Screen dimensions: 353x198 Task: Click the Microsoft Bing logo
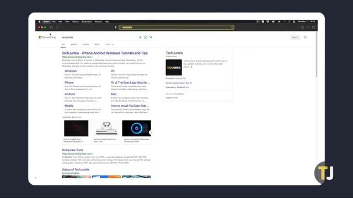coord(47,37)
